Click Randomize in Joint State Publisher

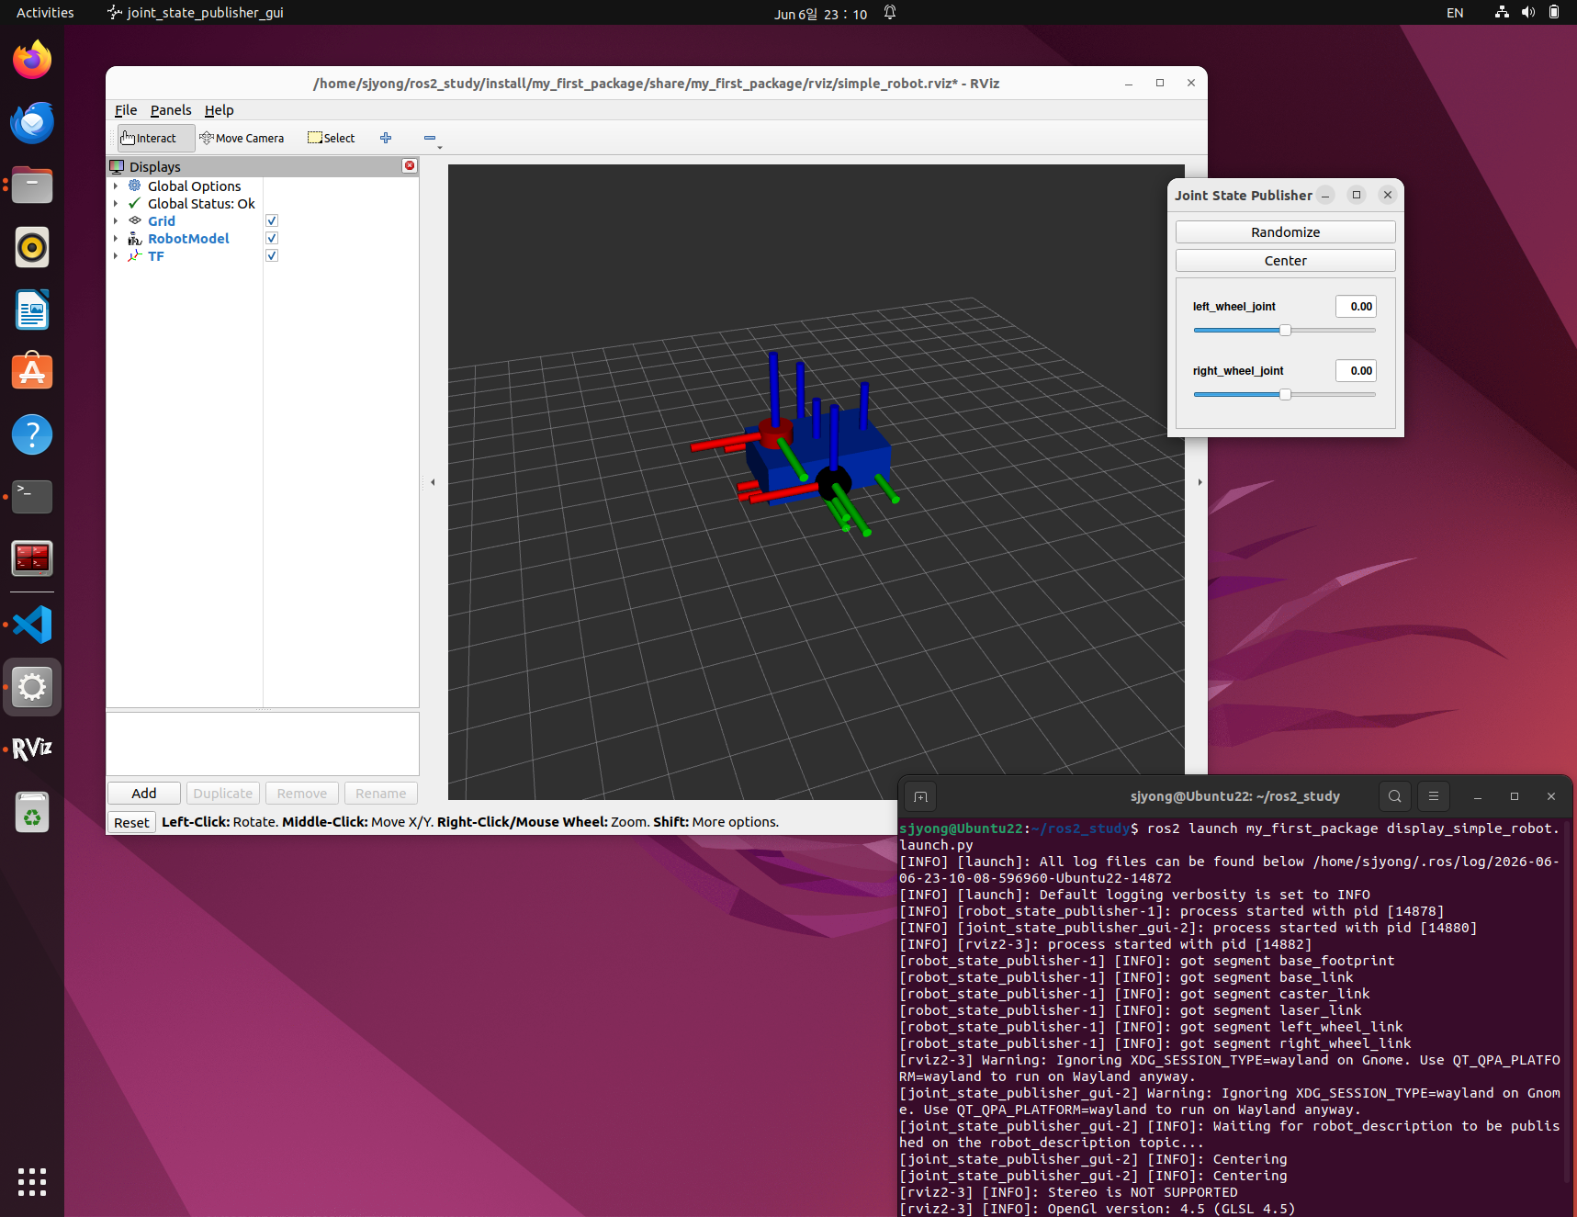1285,232
